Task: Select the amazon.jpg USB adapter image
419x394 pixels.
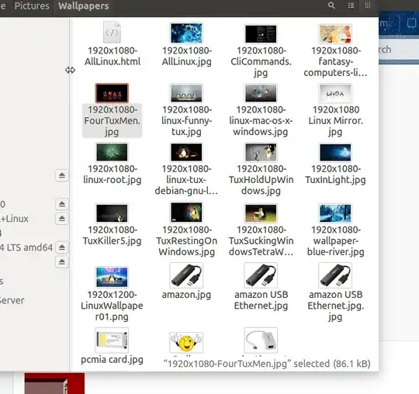Action: pos(186,275)
